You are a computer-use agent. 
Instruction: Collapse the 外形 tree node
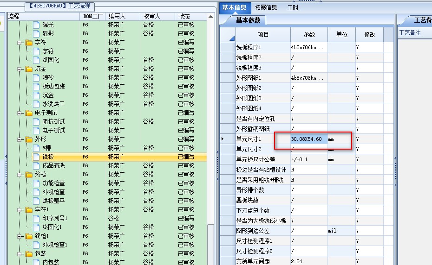[20, 139]
